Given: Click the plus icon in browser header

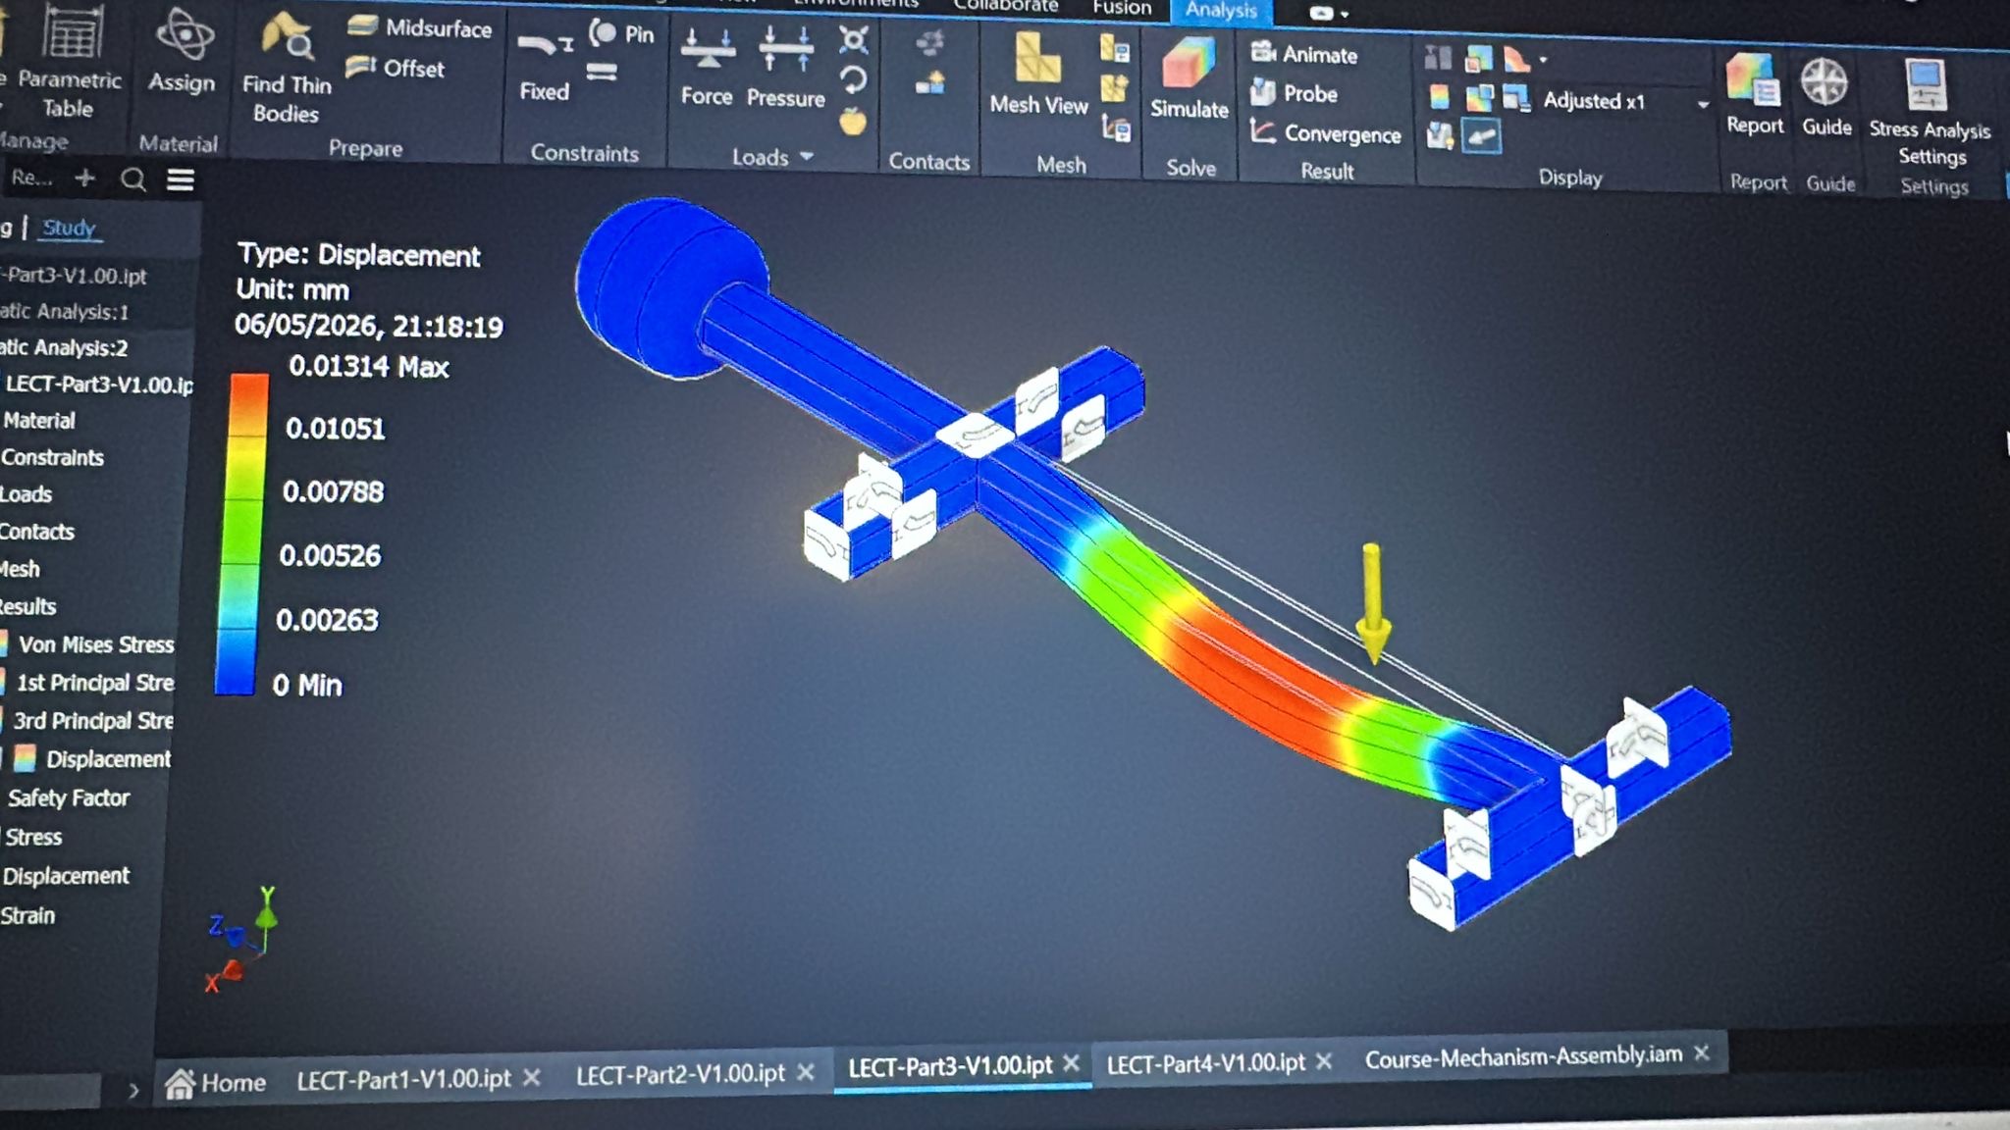Looking at the screenshot, I should (85, 178).
